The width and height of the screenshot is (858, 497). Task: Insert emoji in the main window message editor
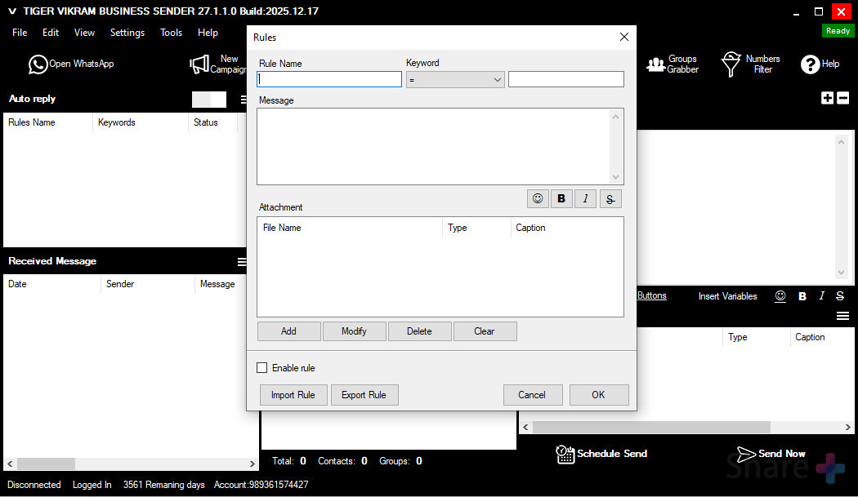pos(780,295)
